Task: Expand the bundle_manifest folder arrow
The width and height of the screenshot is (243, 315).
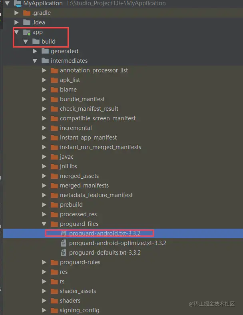Action: [44, 99]
